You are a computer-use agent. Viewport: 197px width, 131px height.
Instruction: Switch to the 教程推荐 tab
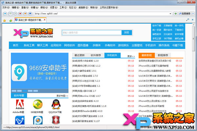(163, 55)
